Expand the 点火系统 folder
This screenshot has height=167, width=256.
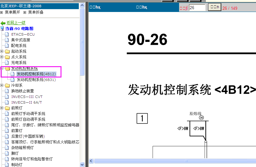click(2, 57)
